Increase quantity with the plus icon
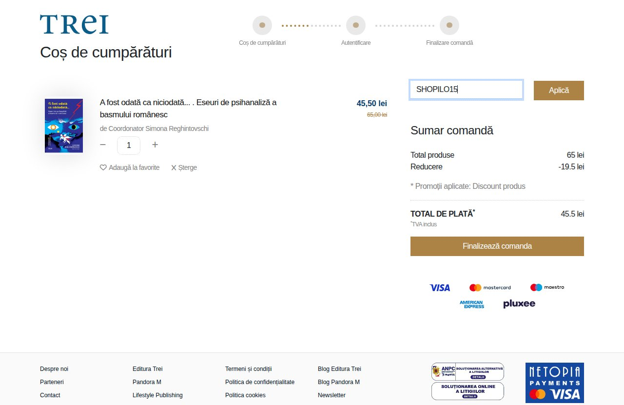 click(x=155, y=145)
